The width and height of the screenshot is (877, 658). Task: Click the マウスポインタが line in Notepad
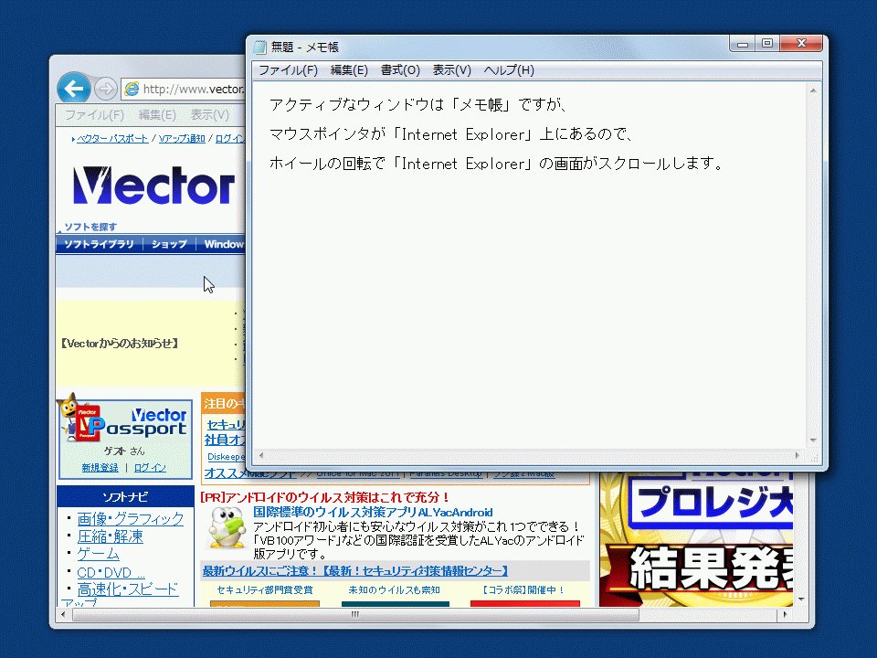click(x=451, y=134)
